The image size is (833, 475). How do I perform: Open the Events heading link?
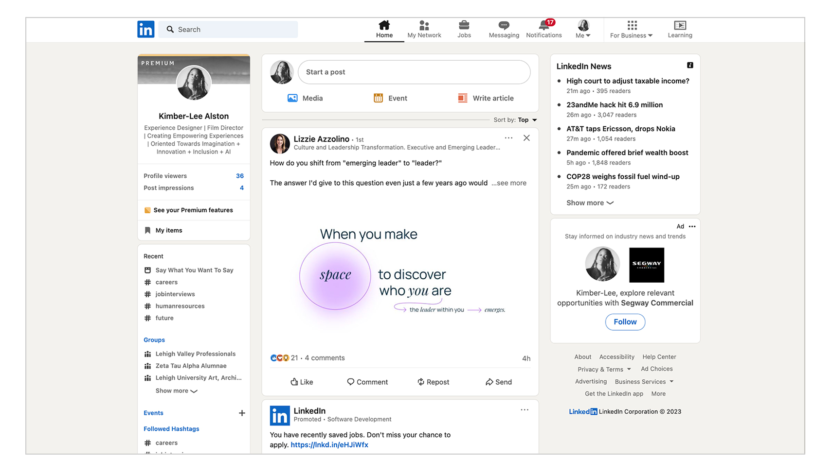153,413
